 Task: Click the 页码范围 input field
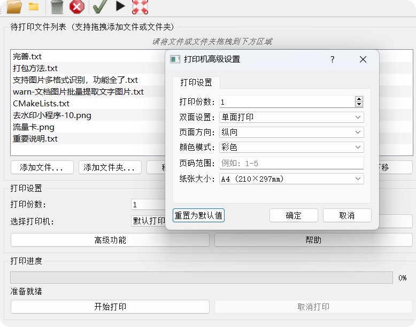click(x=291, y=163)
